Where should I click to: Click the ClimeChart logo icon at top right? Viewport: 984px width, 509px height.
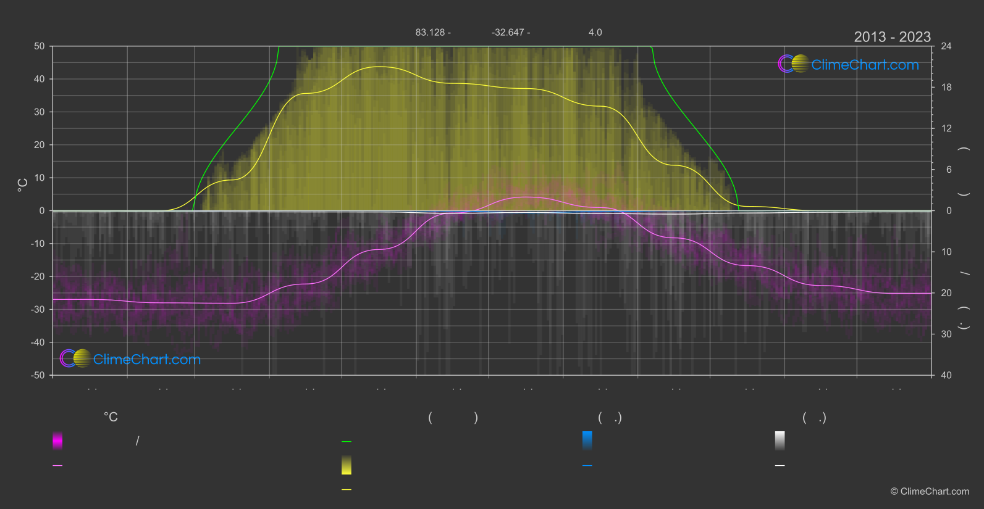point(793,64)
